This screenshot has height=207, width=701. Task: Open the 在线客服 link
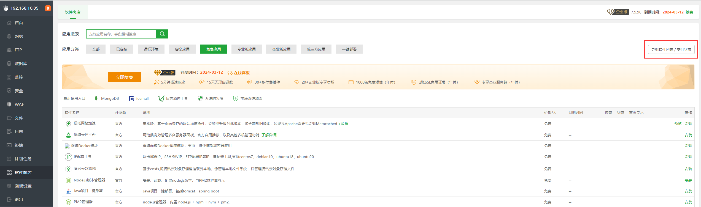pos(239,73)
